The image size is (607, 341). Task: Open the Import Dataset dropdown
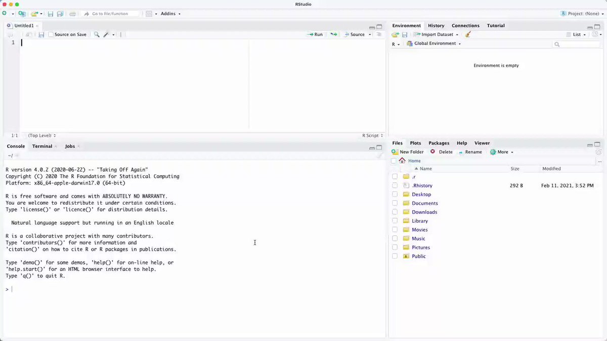[x=436, y=34]
